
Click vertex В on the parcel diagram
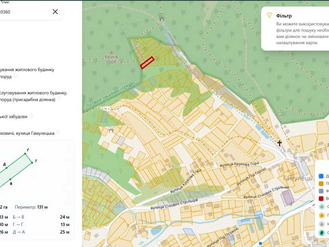[x=10, y=179]
